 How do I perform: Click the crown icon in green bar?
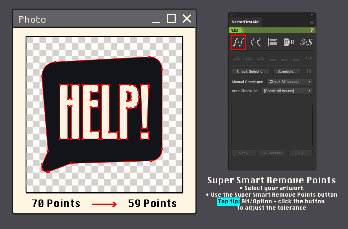(x=235, y=30)
